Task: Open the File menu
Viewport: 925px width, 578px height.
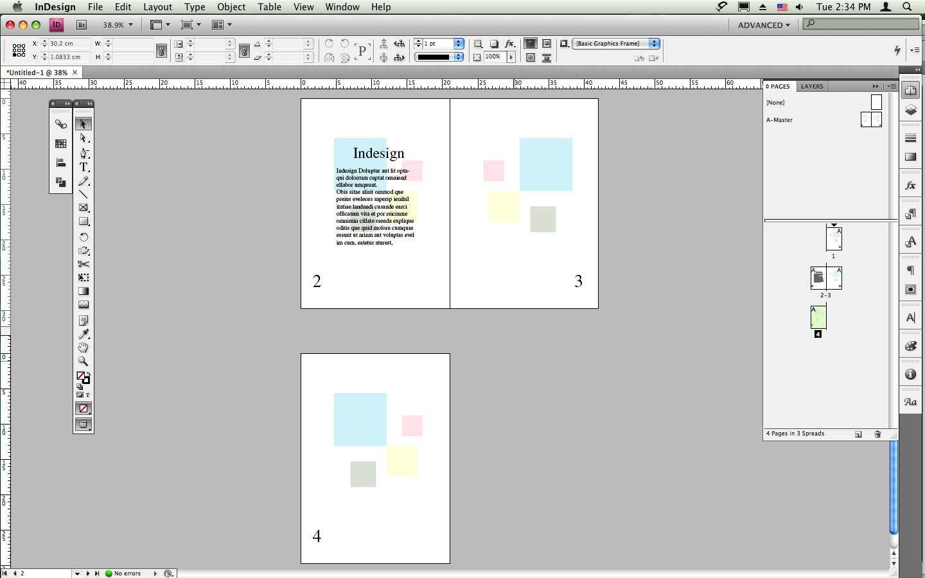Action: click(95, 7)
